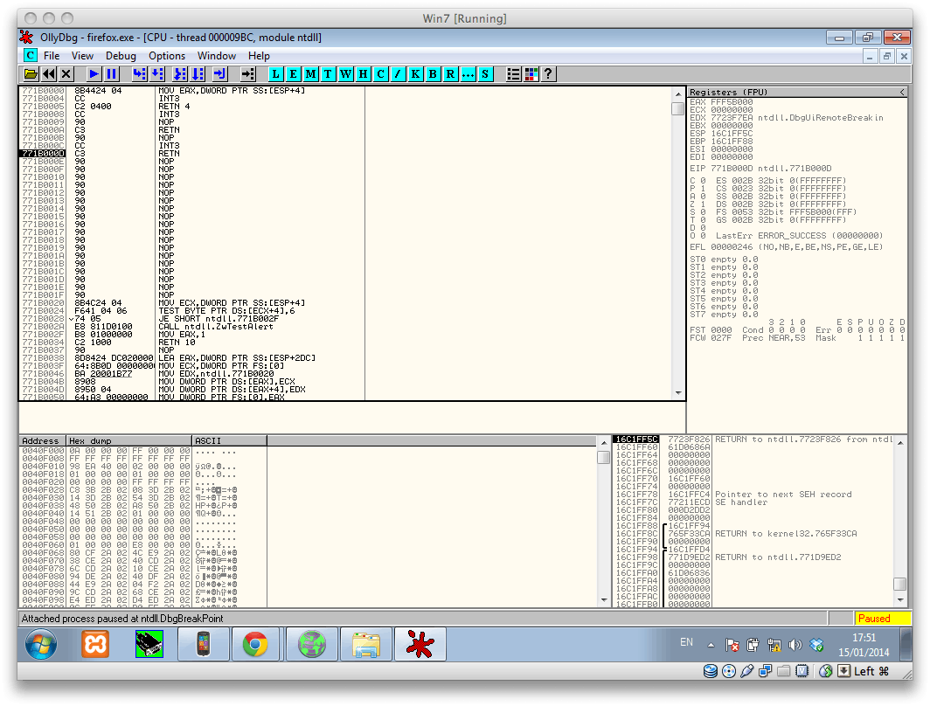Image resolution: width=930 pixels, height=706 pixels.
Task: Click the stack pane scrollbar thumb
Action: click(x=899, y=584)
